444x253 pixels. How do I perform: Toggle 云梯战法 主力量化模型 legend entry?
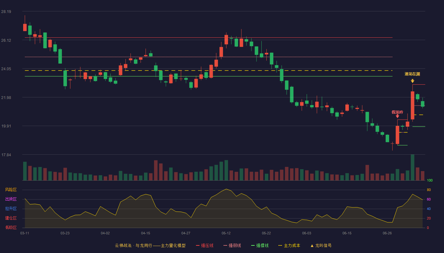coord(150,246)
